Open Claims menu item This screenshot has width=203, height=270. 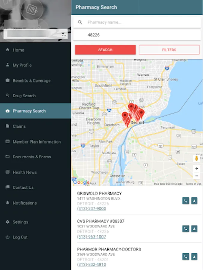pos(35,126)
